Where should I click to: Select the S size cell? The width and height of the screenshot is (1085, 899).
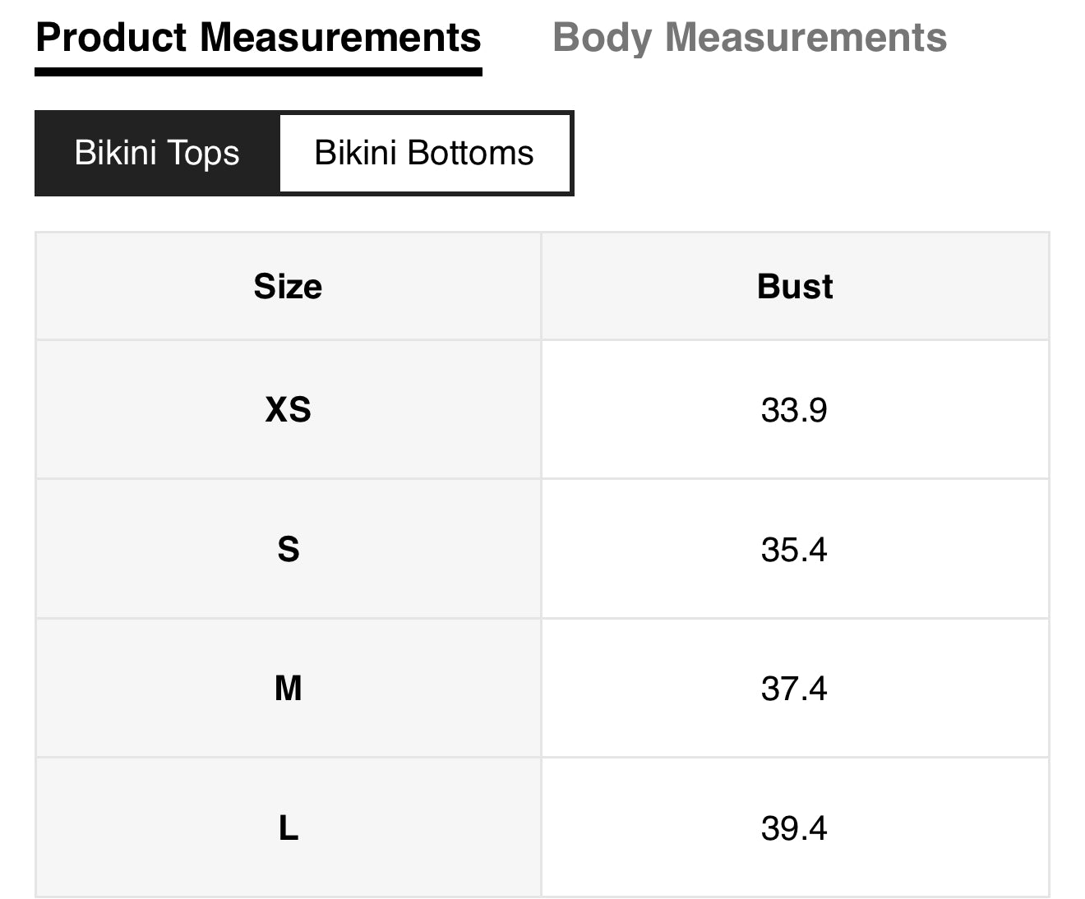click(x=288, y=549)
